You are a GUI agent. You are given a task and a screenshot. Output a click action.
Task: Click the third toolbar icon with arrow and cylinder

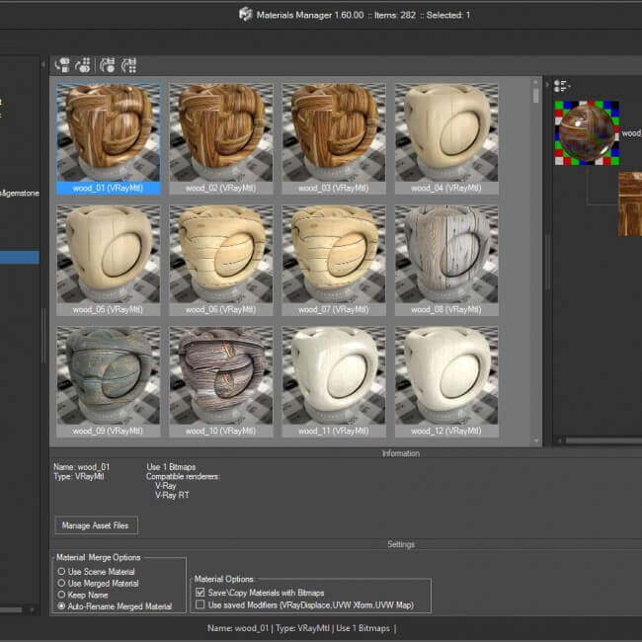point(108,65)
